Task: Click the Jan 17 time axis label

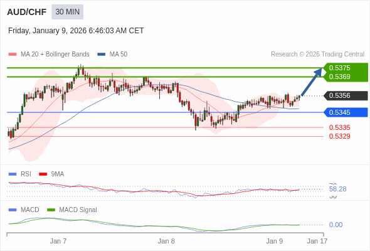Action: point(317,241)
